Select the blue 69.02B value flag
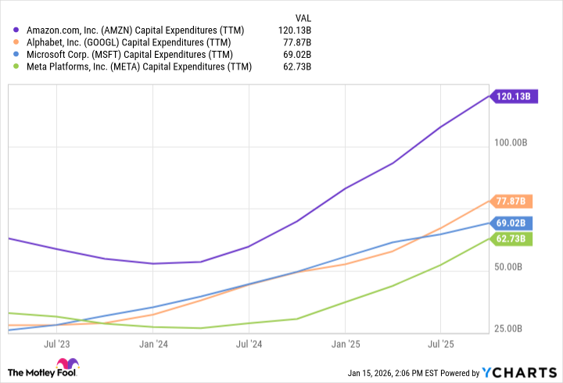This screenshot has width=563, height=383. point(513,223)
